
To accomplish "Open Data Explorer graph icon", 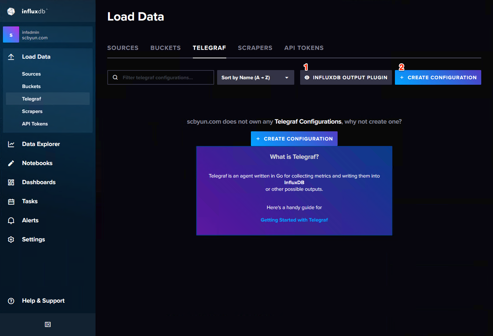I will click(11, 144).
